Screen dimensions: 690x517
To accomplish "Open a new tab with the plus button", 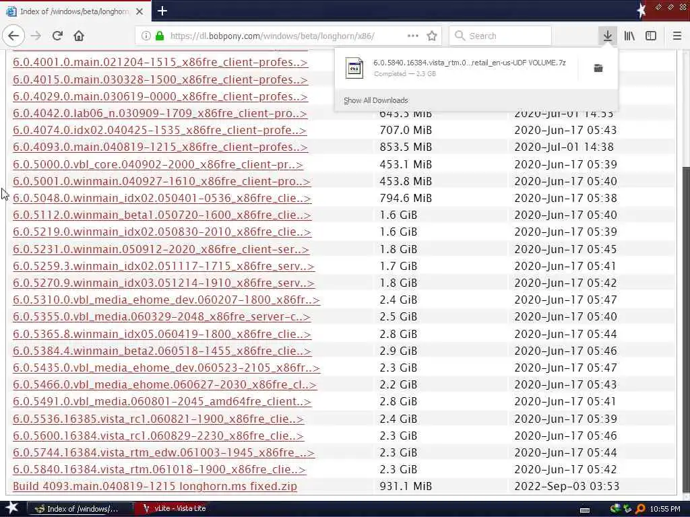I will (x=162, y=11).
